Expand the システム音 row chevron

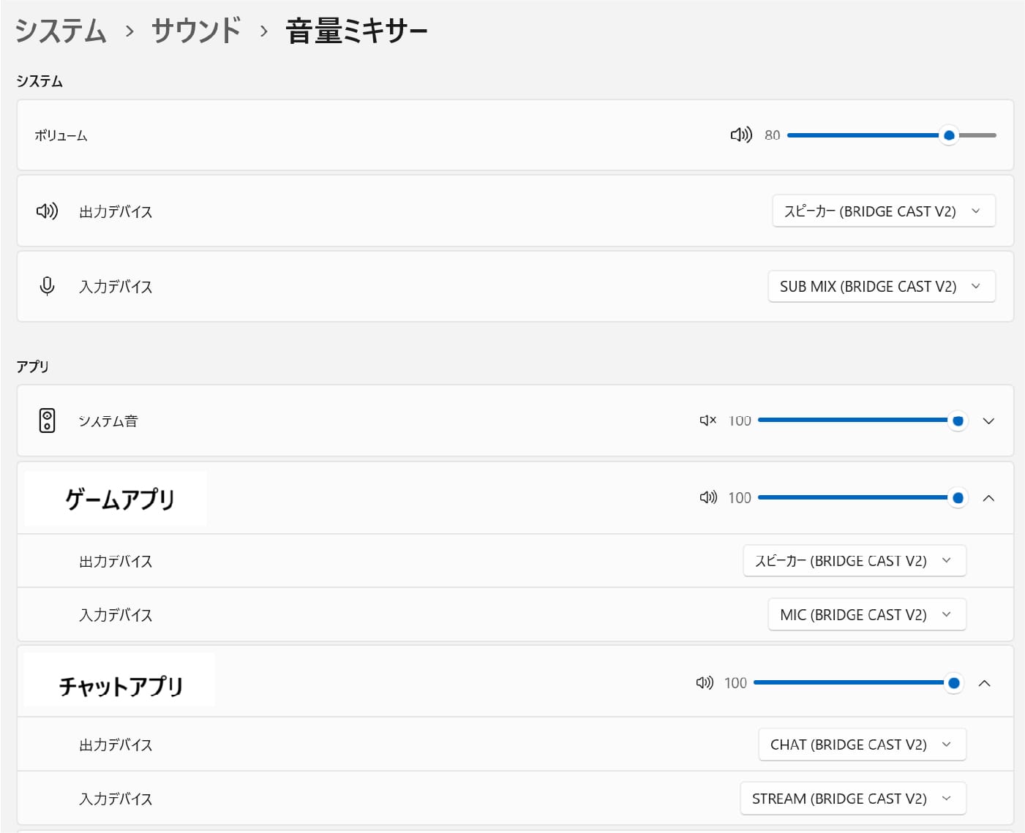coord(988,421)
